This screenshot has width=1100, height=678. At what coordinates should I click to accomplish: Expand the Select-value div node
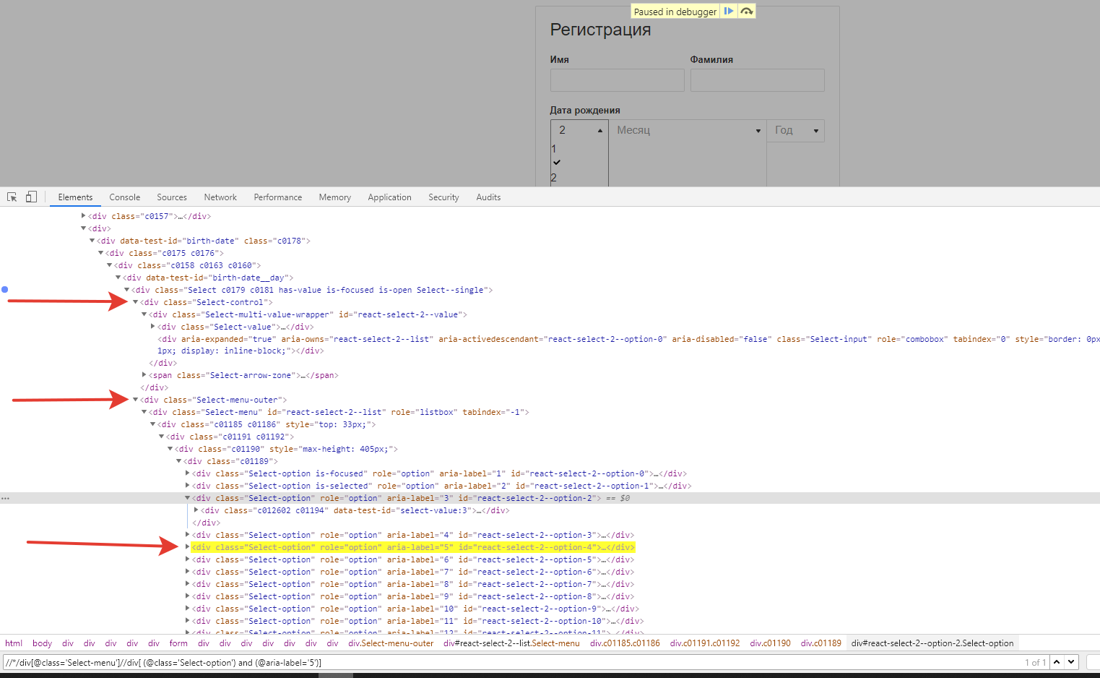153,327
